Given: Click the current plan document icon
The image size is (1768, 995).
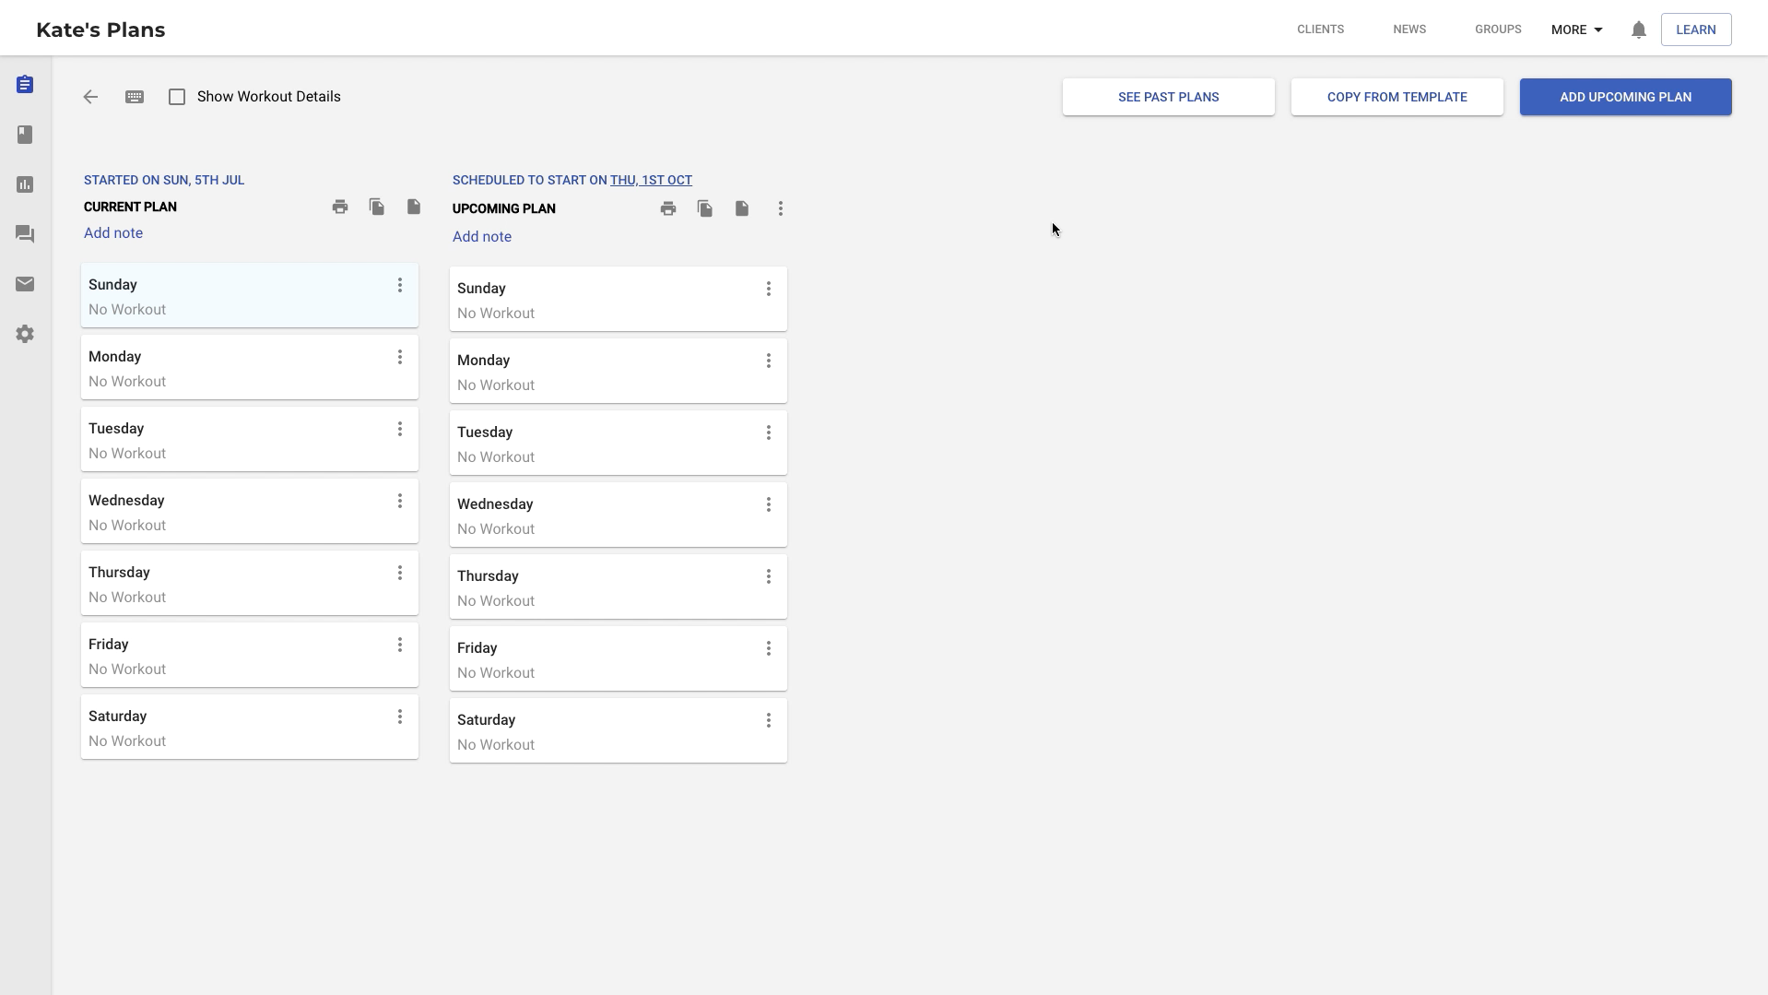Looking at the screenshot, I should 414,207.
